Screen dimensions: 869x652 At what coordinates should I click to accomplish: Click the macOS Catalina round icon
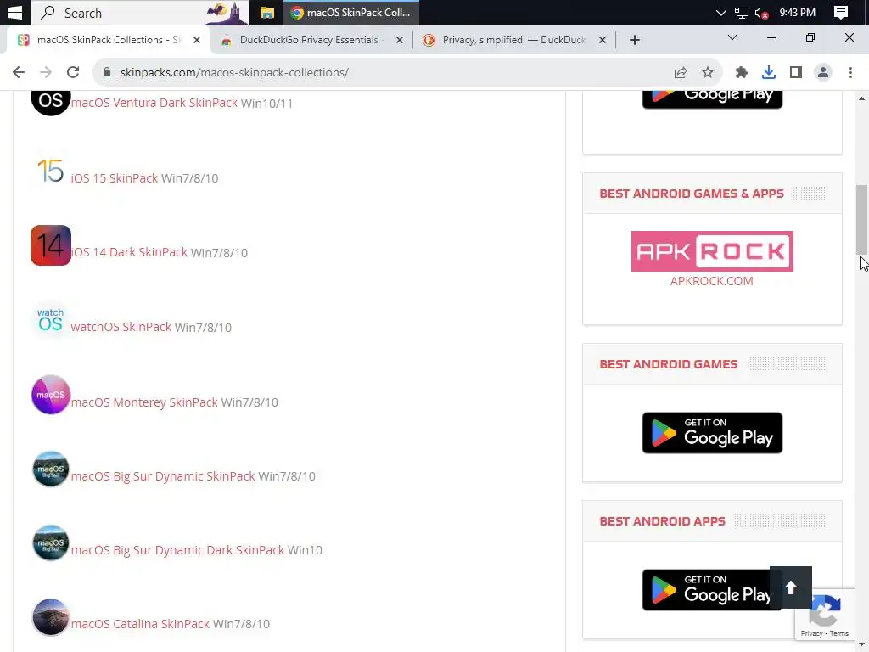50,616
